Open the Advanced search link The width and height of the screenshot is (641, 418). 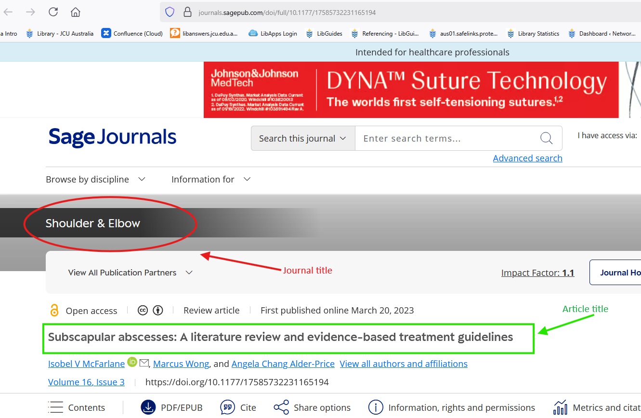click(527, 158)
